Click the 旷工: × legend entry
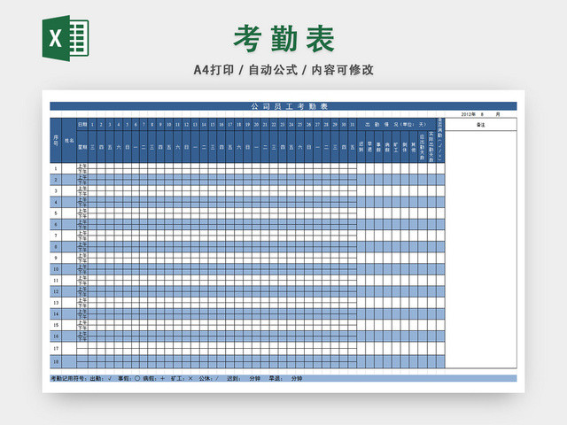Image resolution: width=567 pixels, height=425 pixels. pos(182,378)
